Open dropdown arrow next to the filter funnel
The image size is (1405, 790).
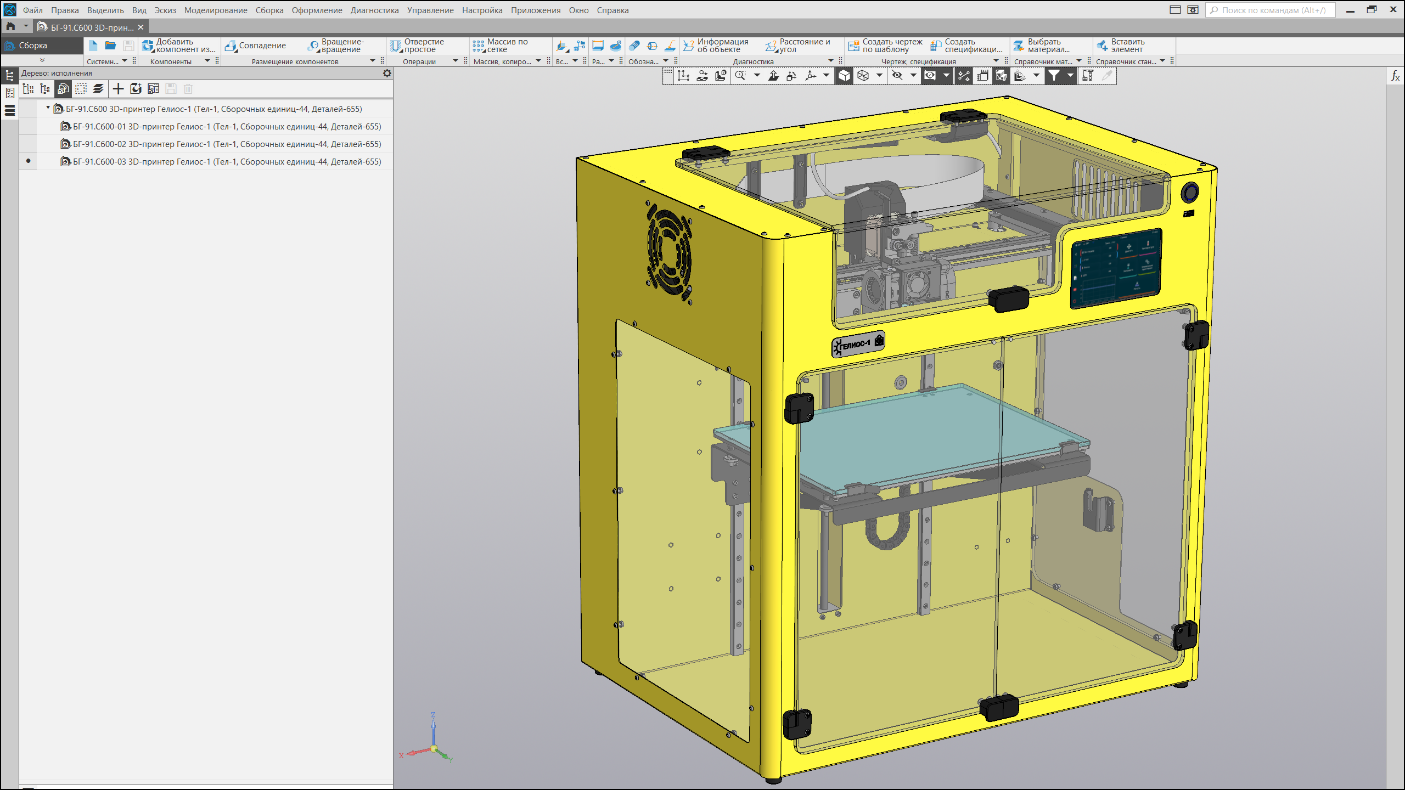[x=1070, y=76]
